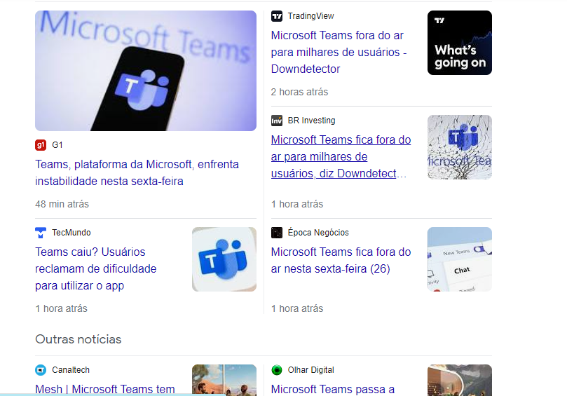Click the G1 red favicon icon
This screenshot has height=396, width=567.
[x=41, y=145]
